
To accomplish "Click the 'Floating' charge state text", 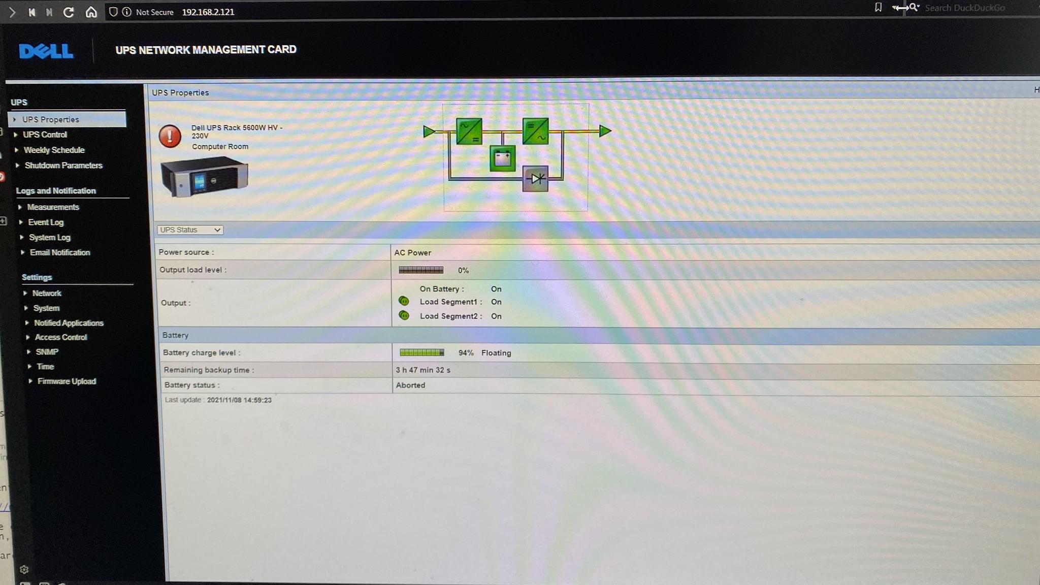I will click(496, 352).
